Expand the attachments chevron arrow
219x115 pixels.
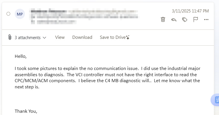(44, 38)
